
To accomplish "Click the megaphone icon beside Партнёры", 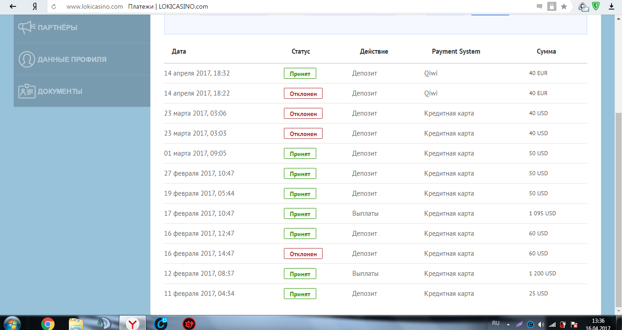I will pos(26,27).
